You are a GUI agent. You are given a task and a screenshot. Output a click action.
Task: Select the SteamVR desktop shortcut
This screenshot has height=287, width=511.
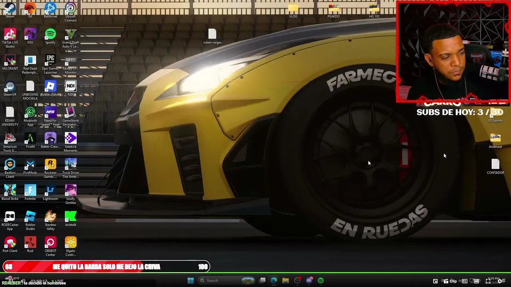tap(10, 88)
